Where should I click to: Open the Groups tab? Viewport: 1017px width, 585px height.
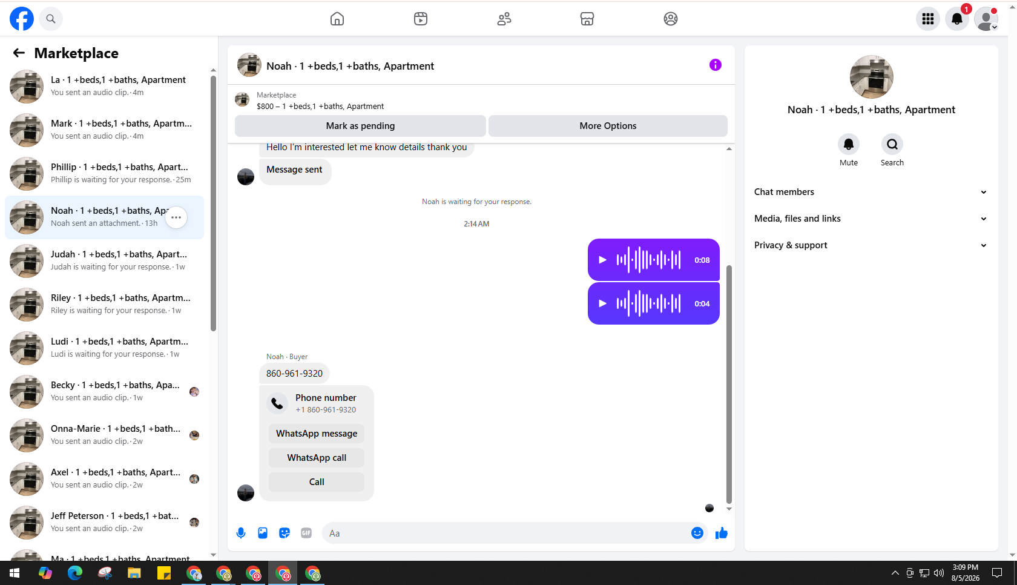tap(671, 19)
